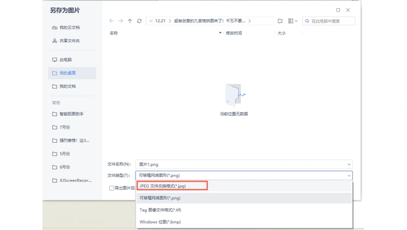Click the search box in this computer
Image resolution: width=407 pixels, height=230 pixels.
[329, 21]
